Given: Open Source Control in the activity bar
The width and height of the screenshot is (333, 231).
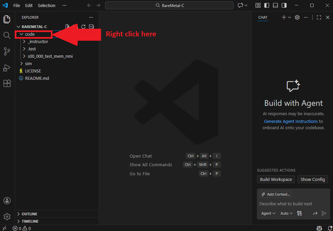Looking at the screenshot, I should [7, 51].
